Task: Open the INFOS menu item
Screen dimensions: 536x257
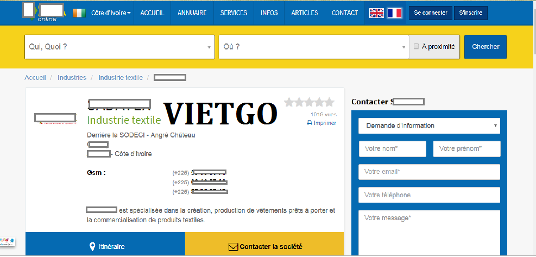Action: [269, 13]
